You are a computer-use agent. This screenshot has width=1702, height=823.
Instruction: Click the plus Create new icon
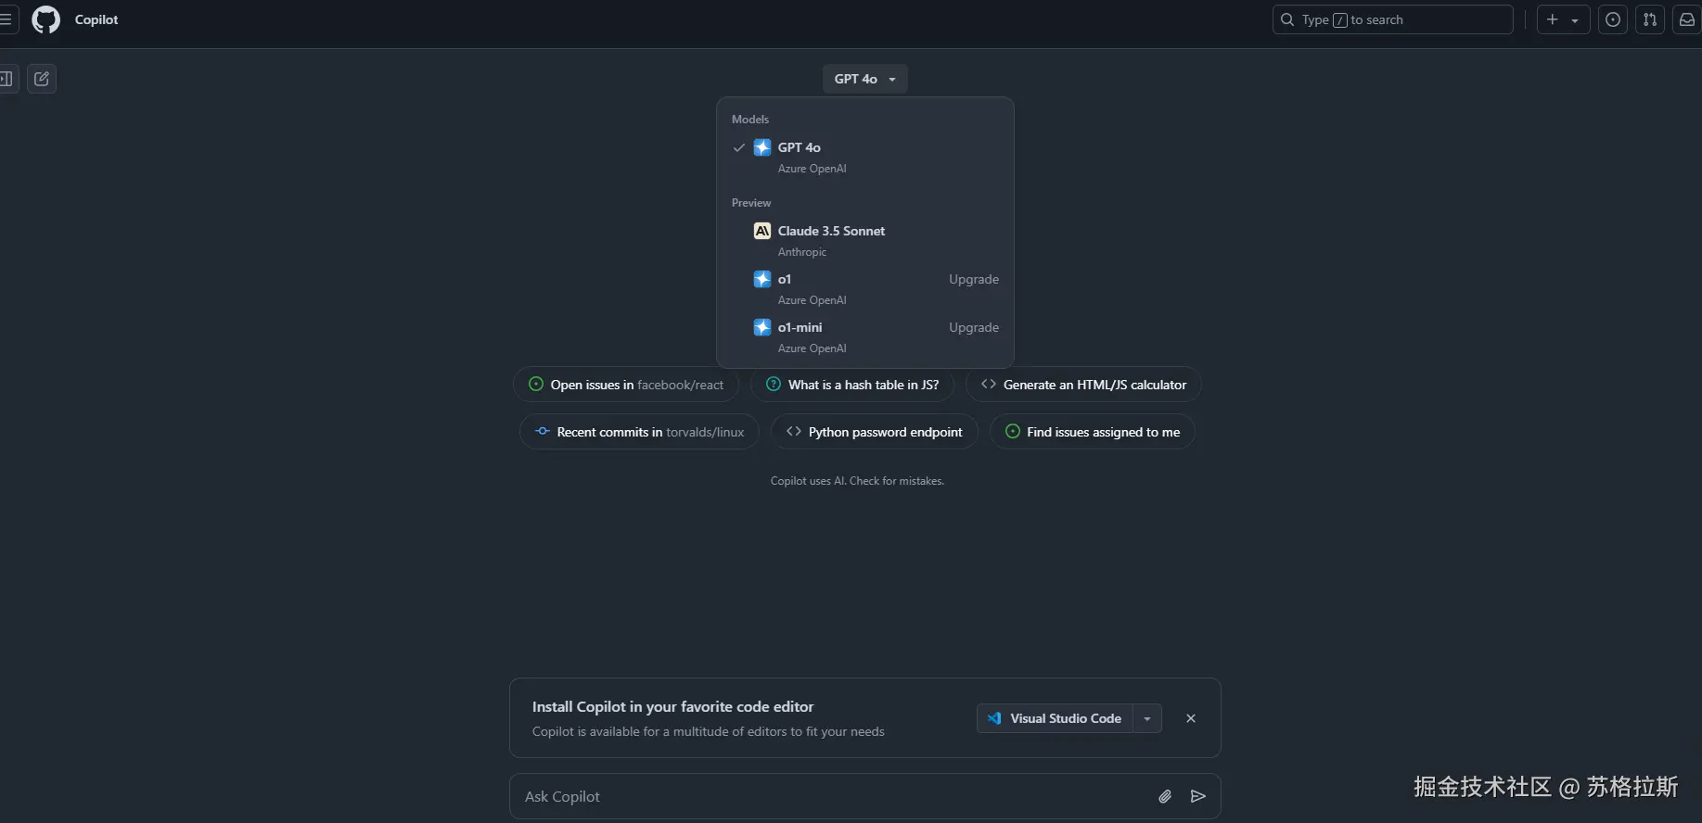pos(1552,19)
